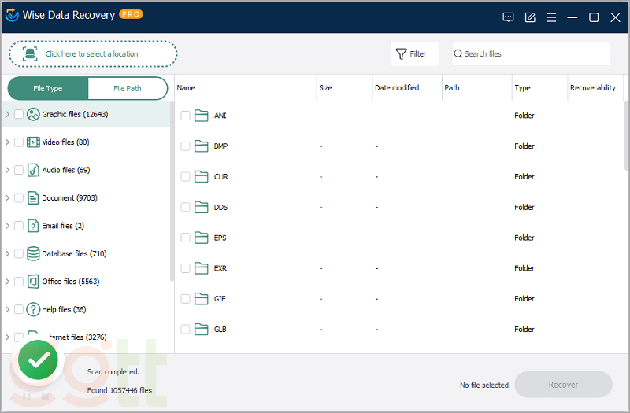Click the feedback chat icon in title bar
This screenshot has width=630, height=413.
point(509,17)
